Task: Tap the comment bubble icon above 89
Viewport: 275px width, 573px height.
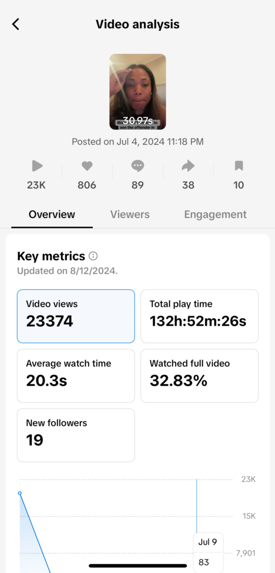Action: pyautogui.click(x=137, y=166)
